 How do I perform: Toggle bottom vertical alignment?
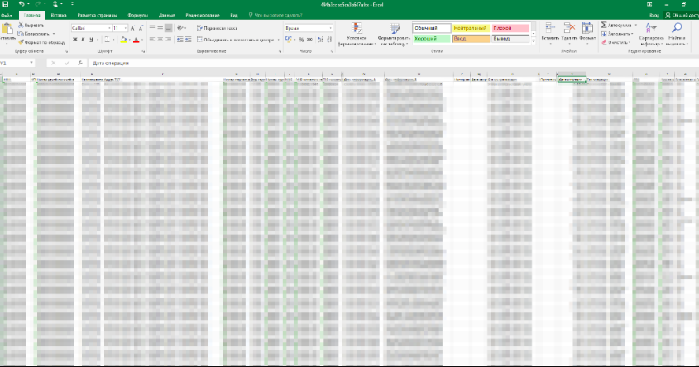coord(168,28)
